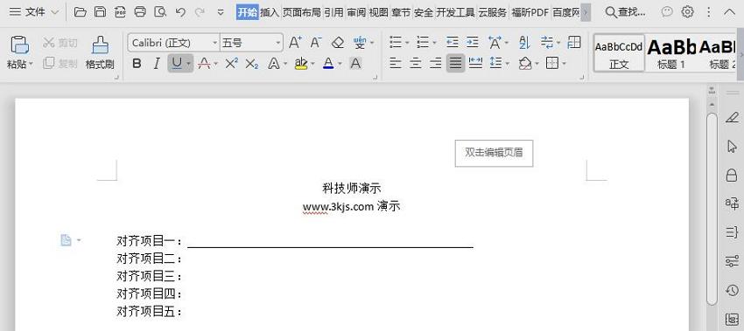
Task: Open settings gear in title bar
Action: click(x=687, y=12)
